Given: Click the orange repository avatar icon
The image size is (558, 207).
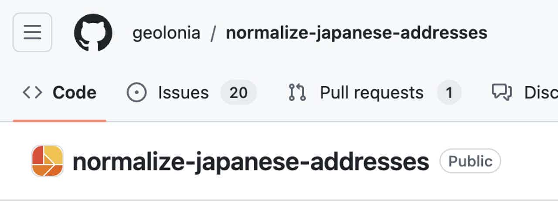Looking at the screenshot, I should [x=48, y=161].
